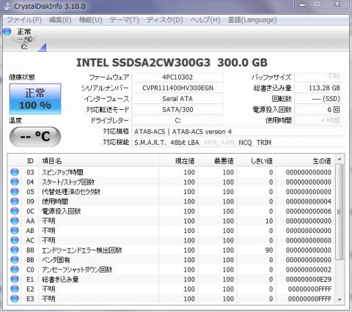Image resolution: width=352 pixels, height=312 pixels.
Task: Click the firmware value 4PC10302
Action: 177,77
